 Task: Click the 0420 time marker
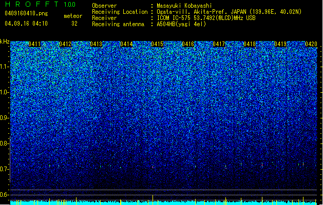(311, 44)
